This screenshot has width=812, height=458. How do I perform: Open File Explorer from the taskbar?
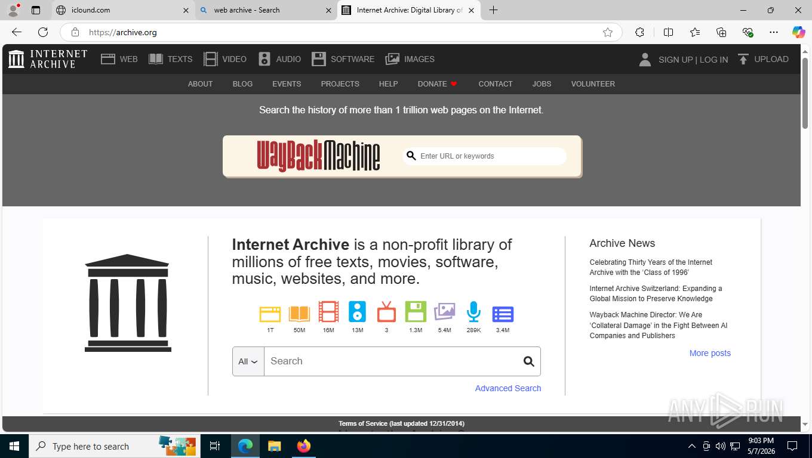pos(274,446)
